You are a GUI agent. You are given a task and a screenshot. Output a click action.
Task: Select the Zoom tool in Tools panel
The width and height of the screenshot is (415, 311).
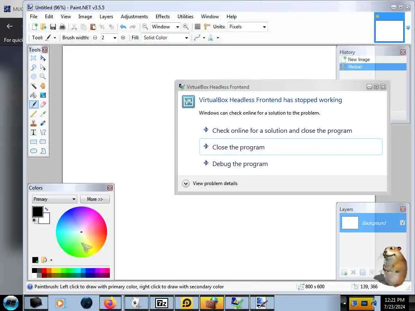pos(43,77)
